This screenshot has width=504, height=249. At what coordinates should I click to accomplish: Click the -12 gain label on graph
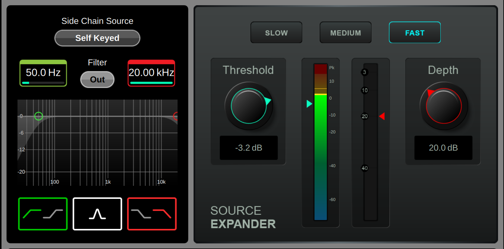tap(22, 149)
